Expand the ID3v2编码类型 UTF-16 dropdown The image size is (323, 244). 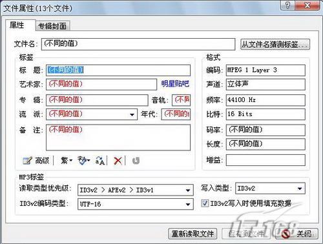click(188, 204)
